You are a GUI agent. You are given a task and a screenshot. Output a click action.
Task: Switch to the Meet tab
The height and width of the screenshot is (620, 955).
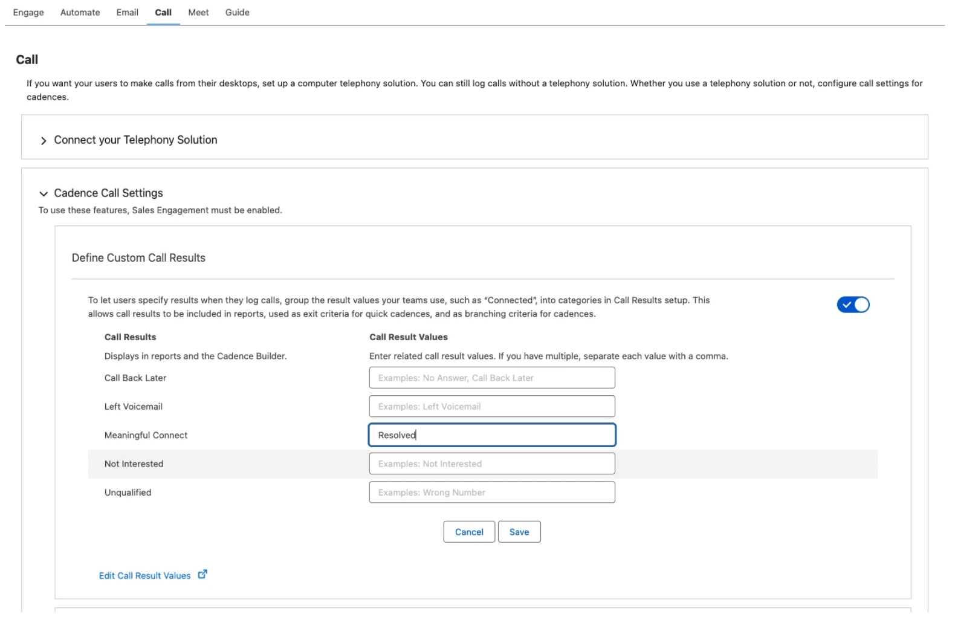point(198,13)
